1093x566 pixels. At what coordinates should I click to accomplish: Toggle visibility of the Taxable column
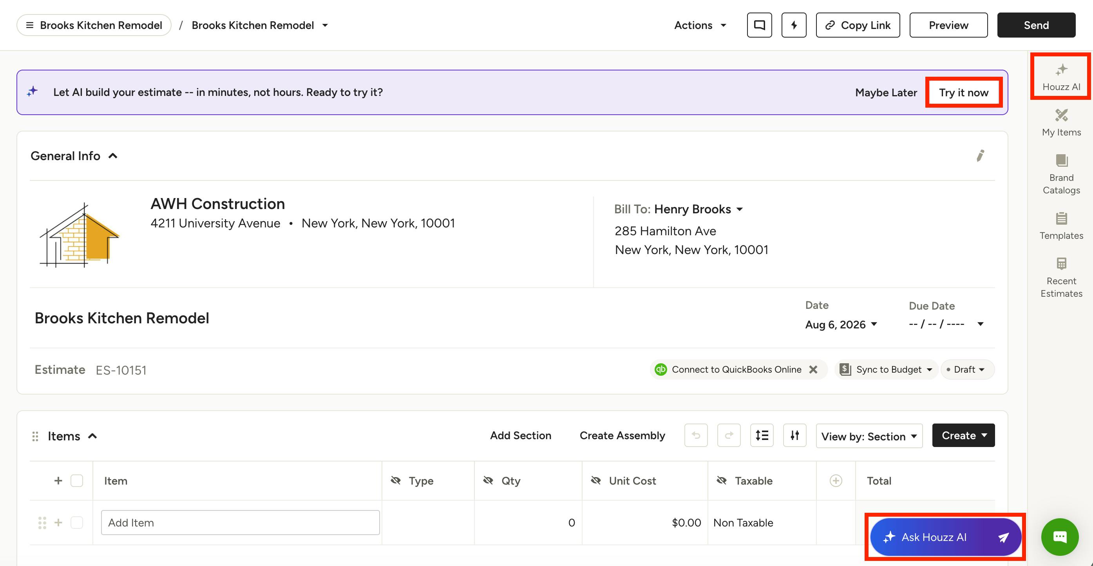[721, 480]
